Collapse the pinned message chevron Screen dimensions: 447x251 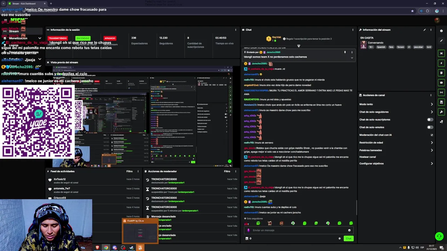pos(352,58)
